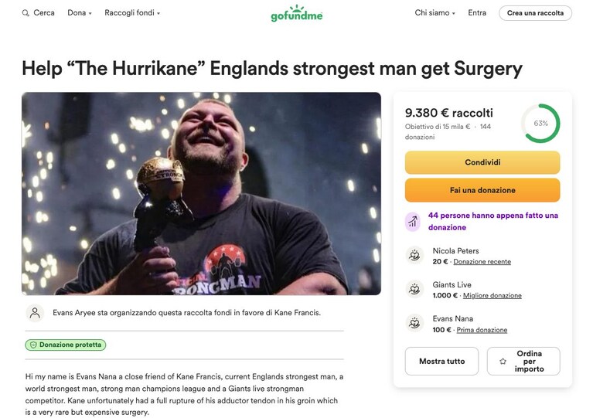This screenshot has width=593, height=418.
Task: Click the Condividi button
Action: [x=482, y=162]
